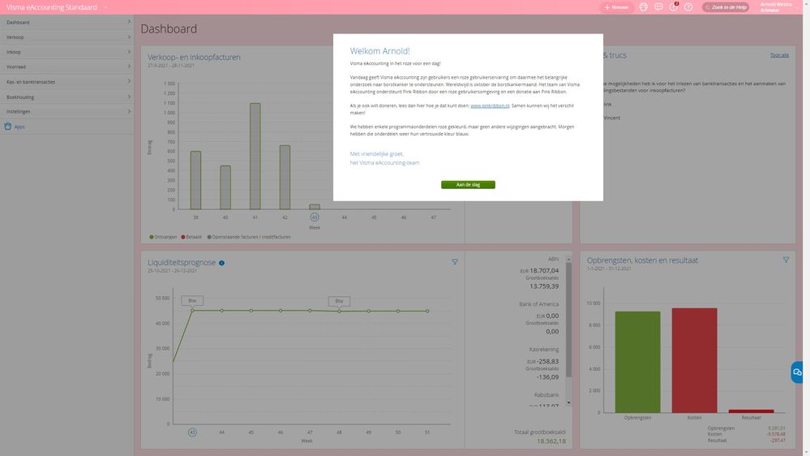Toggle Openstaande facturen / creditfacturen legend item

pos(248,237)
